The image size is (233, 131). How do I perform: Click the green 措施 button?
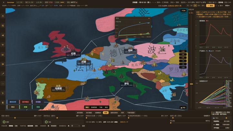(26, 107)
